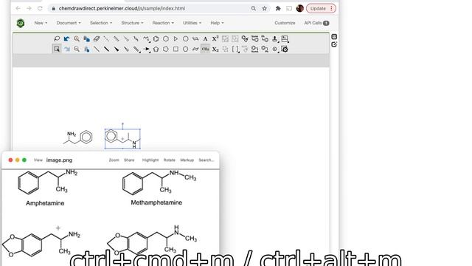The width and height of the screenshot is (472, 266).
Task: Select the Text tool A
Action: click(x=205, y=38)
